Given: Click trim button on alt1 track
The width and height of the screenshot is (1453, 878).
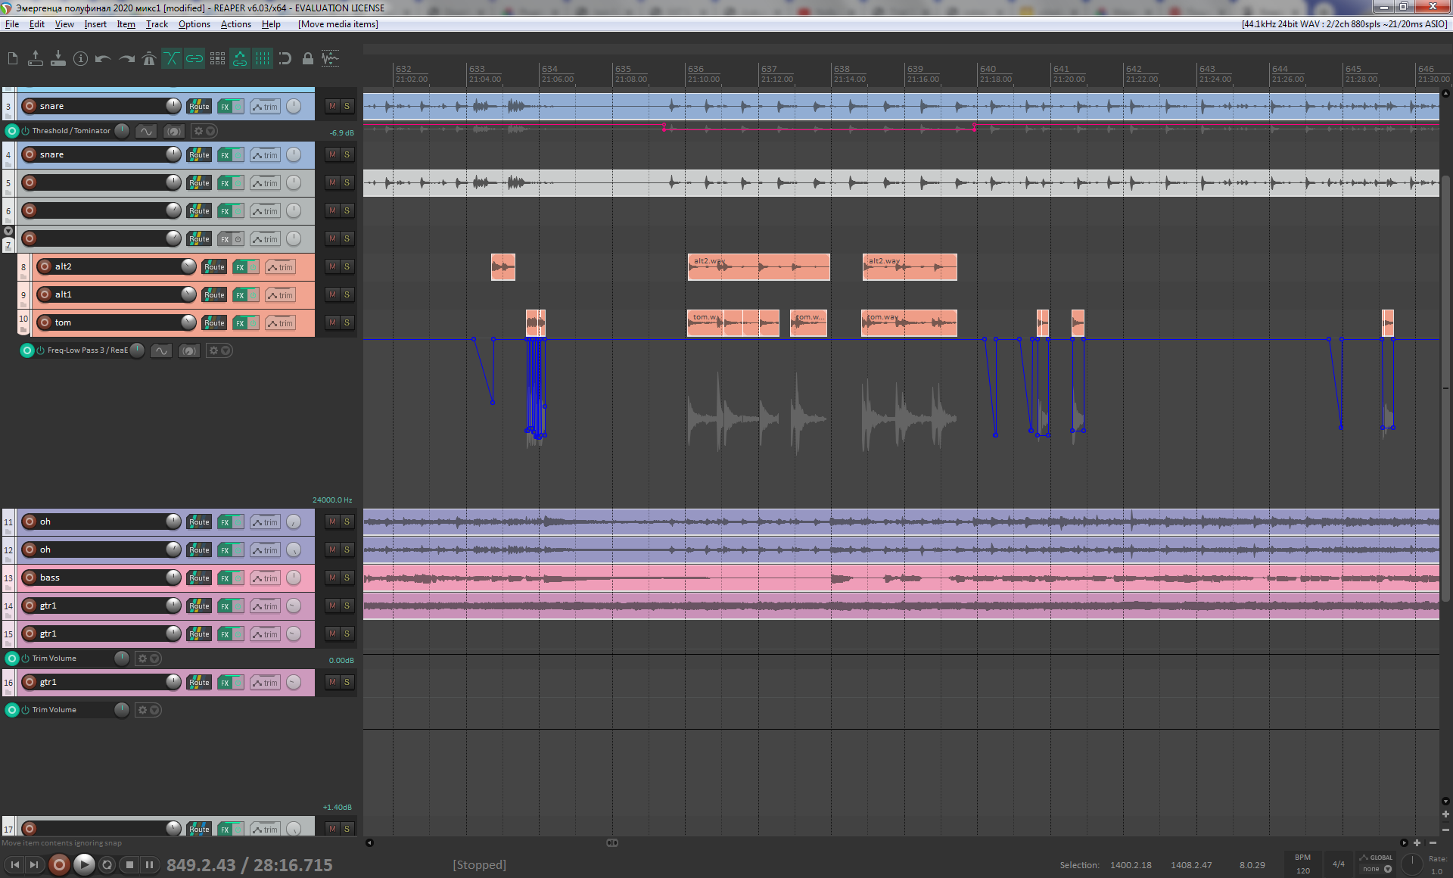Looking at the screenshot, I should [x=280, y=294].
